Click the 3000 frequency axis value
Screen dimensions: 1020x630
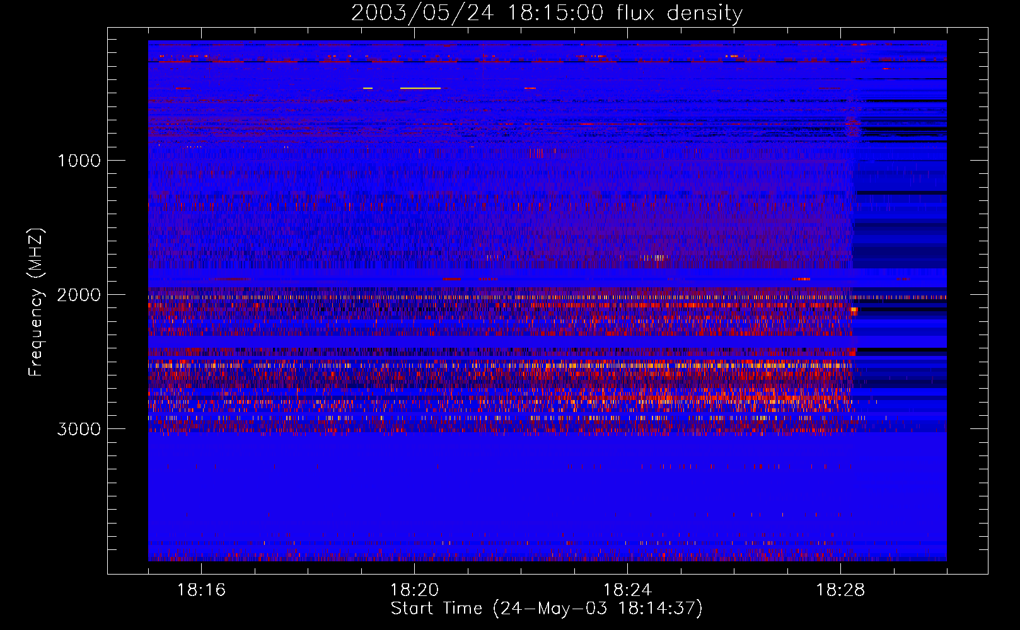(x=79, y=429)
